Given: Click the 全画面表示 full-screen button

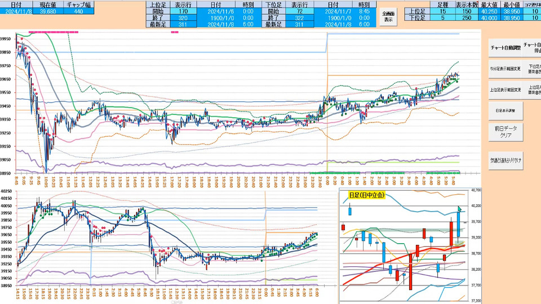Looking at the screenshot, I should coord(388,16).
